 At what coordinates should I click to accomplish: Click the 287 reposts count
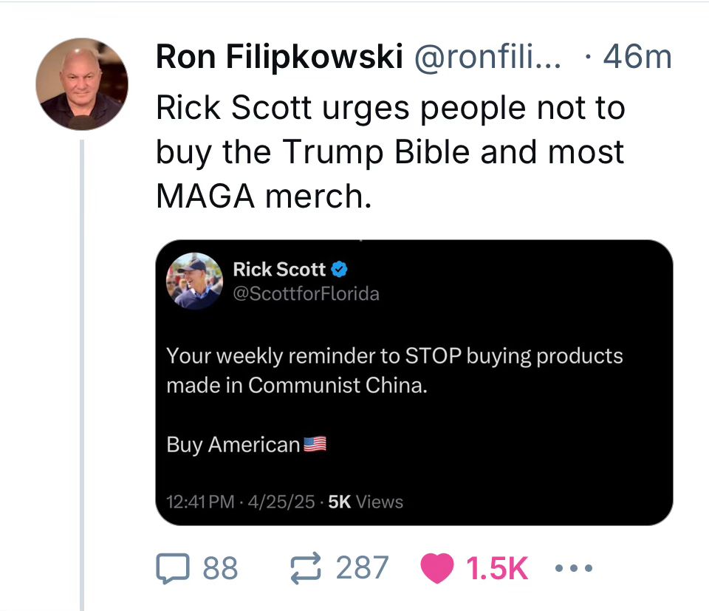(362, 568)
